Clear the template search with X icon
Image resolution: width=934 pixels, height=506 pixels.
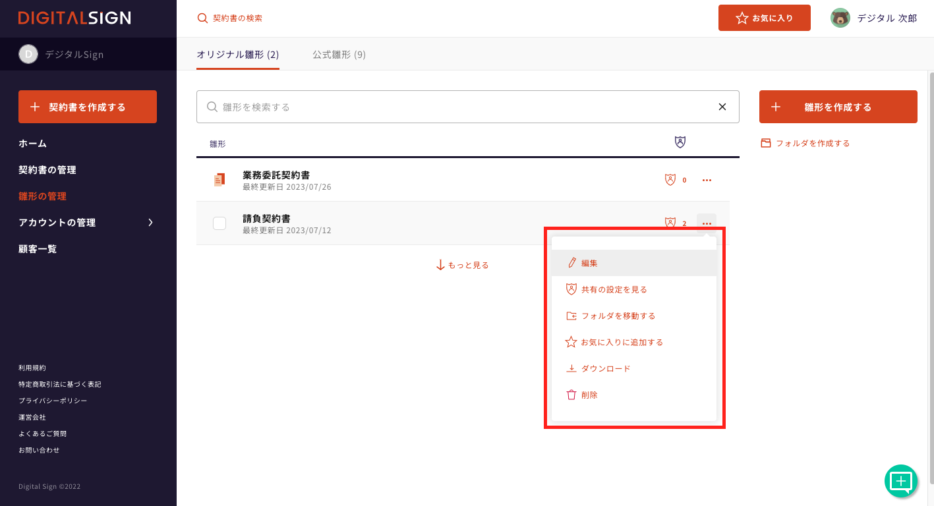point(722,107)
